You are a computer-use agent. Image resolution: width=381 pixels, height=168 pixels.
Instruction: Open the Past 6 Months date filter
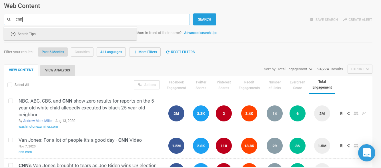[53, 52]
